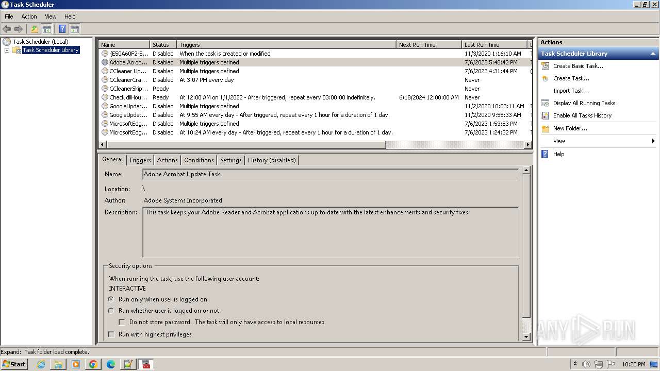Click the Start button
Screen dimensions: 660x371
click(14, 364)
